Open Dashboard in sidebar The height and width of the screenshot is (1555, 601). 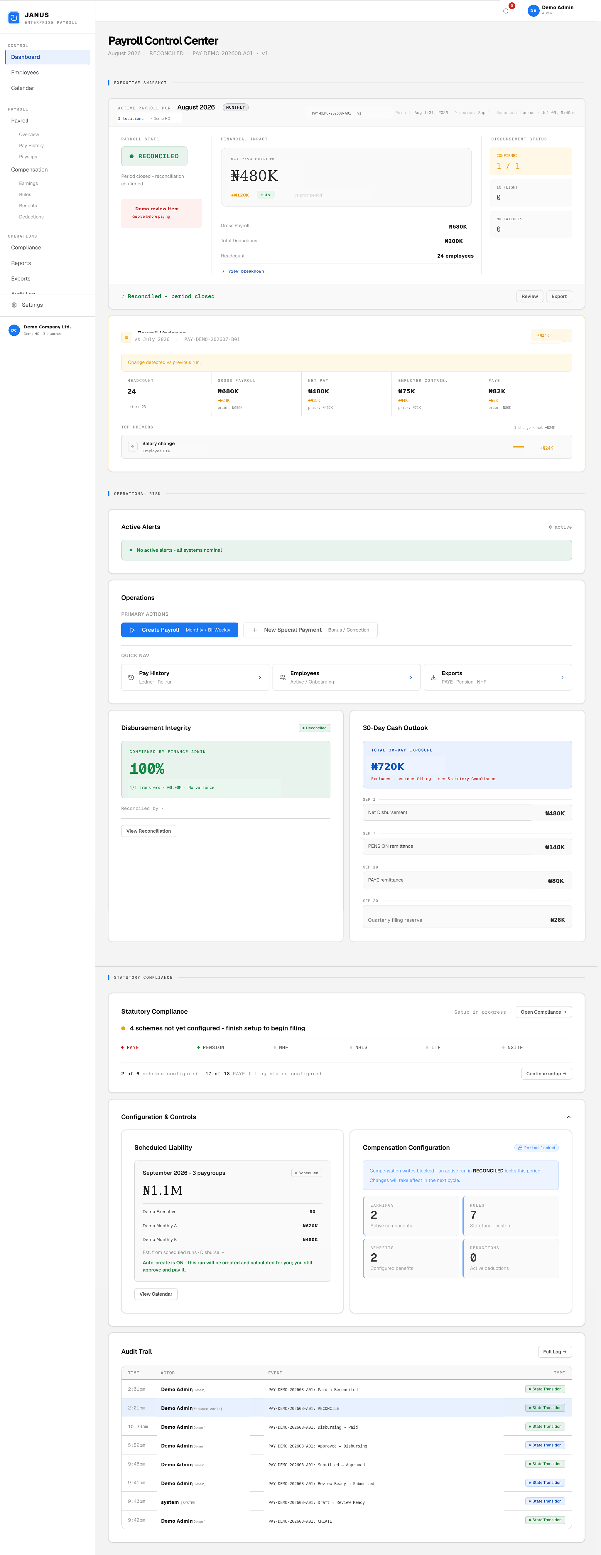[x=48, y=57]
